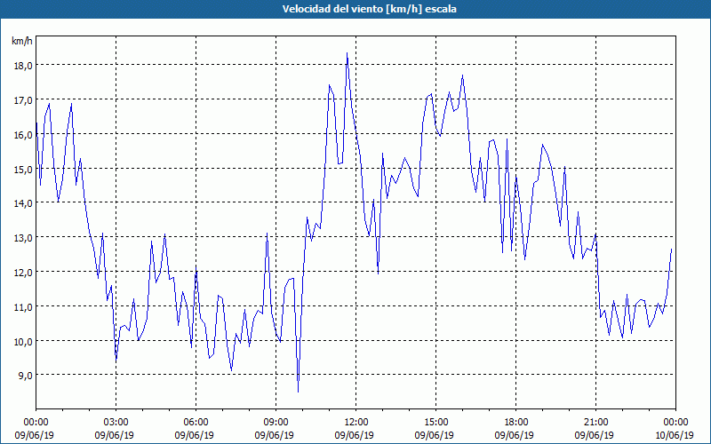
Task: Click the 12:00 time axis label
Action: click(x=356, y=423)
